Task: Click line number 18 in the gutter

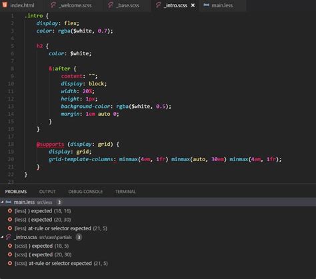Action: (11, 144)
